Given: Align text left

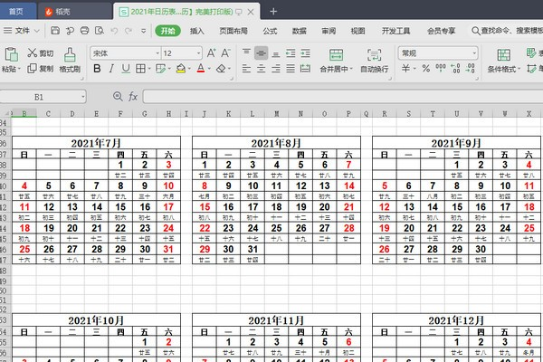Looking at the screenshot, I should tap(246, 69).
